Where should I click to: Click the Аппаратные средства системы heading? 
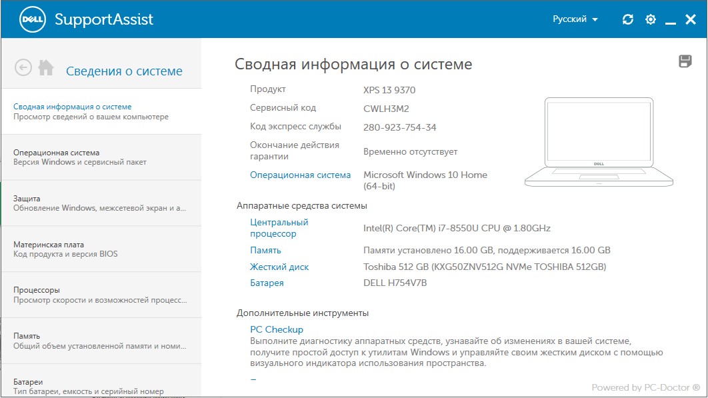tap(301, 205)
